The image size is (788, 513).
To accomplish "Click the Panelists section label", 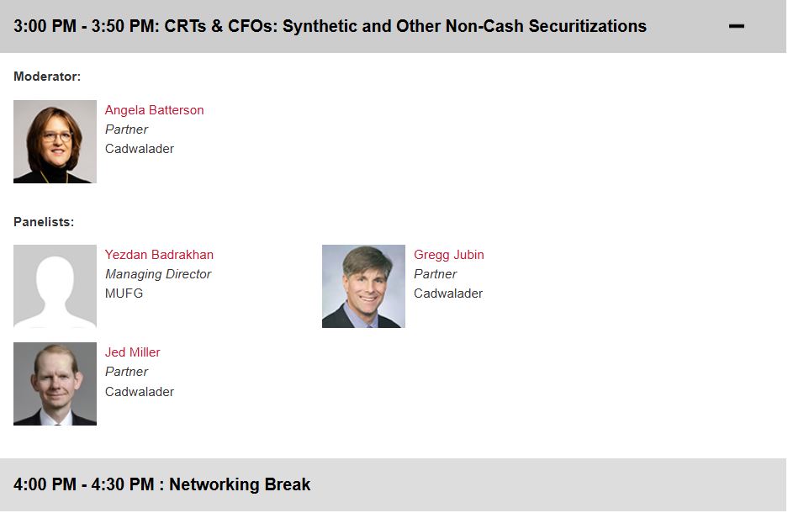I will click(x=44, y=222).
